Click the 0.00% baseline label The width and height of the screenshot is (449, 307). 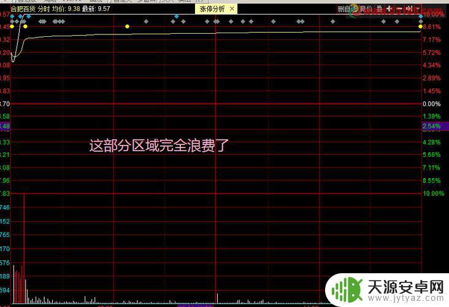[432, 104]
